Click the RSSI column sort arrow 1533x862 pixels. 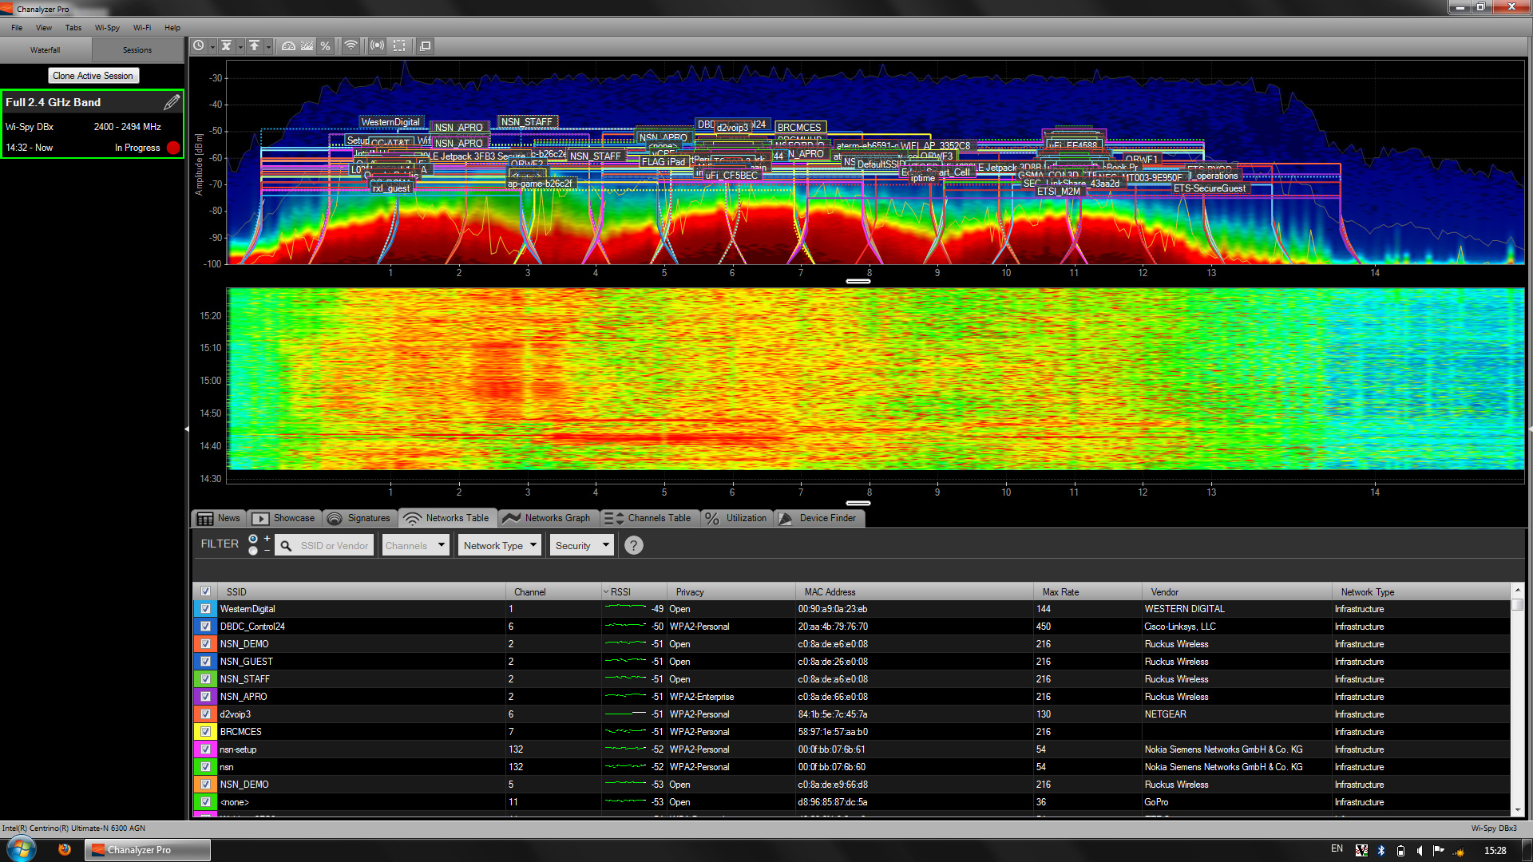coord(606,592)
